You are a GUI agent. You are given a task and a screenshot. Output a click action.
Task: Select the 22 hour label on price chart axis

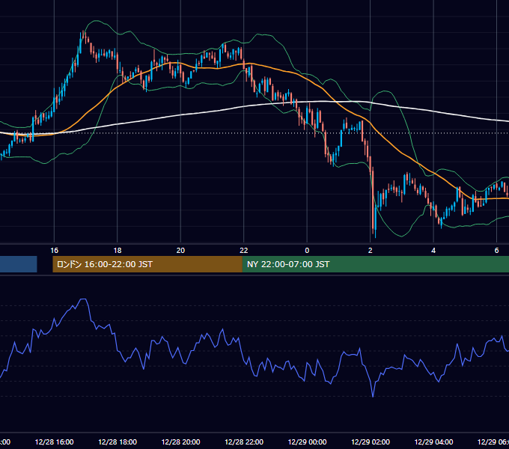pyautogui.click(x=244, y=250)
